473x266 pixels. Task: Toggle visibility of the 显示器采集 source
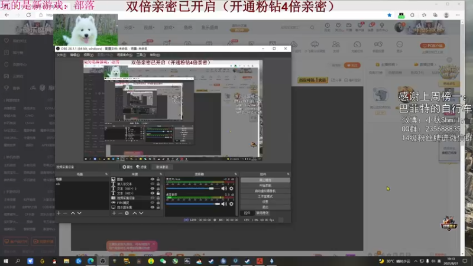153,207
